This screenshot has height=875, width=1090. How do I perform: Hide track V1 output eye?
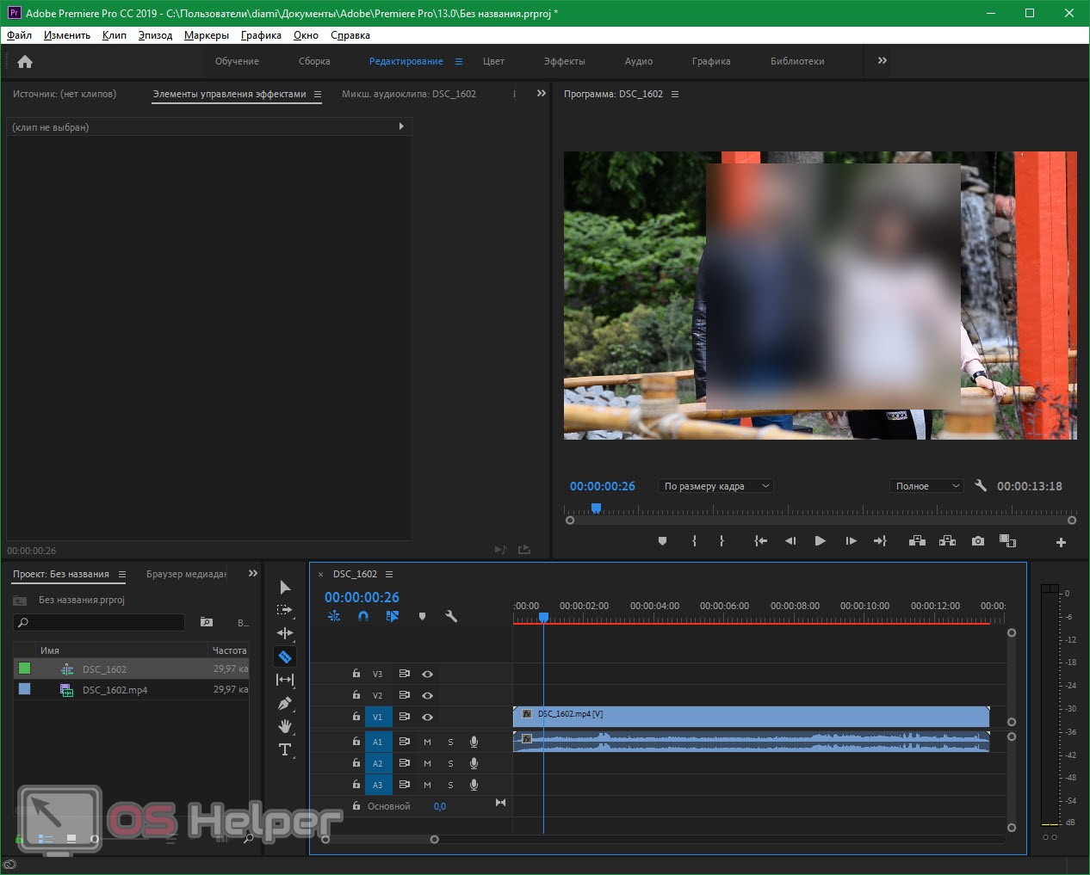(427, 717)
